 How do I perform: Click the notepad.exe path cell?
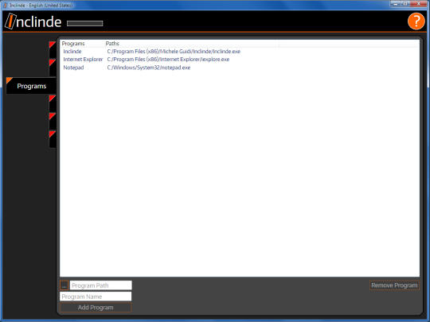[x=149, y=68]
